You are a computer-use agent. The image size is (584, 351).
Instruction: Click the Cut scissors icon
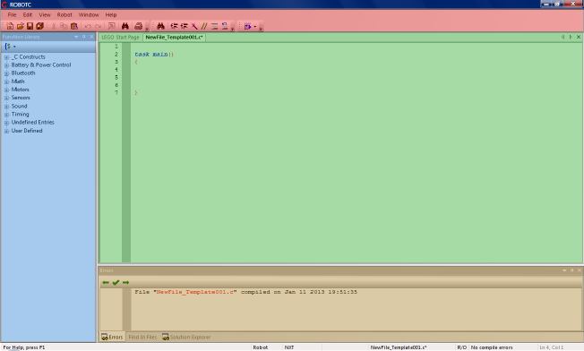click(54, 26)
